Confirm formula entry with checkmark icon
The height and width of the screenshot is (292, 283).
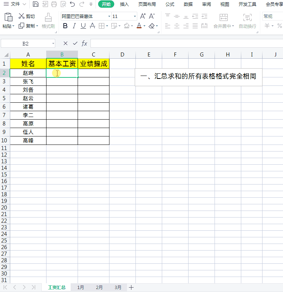coord(75,43)
